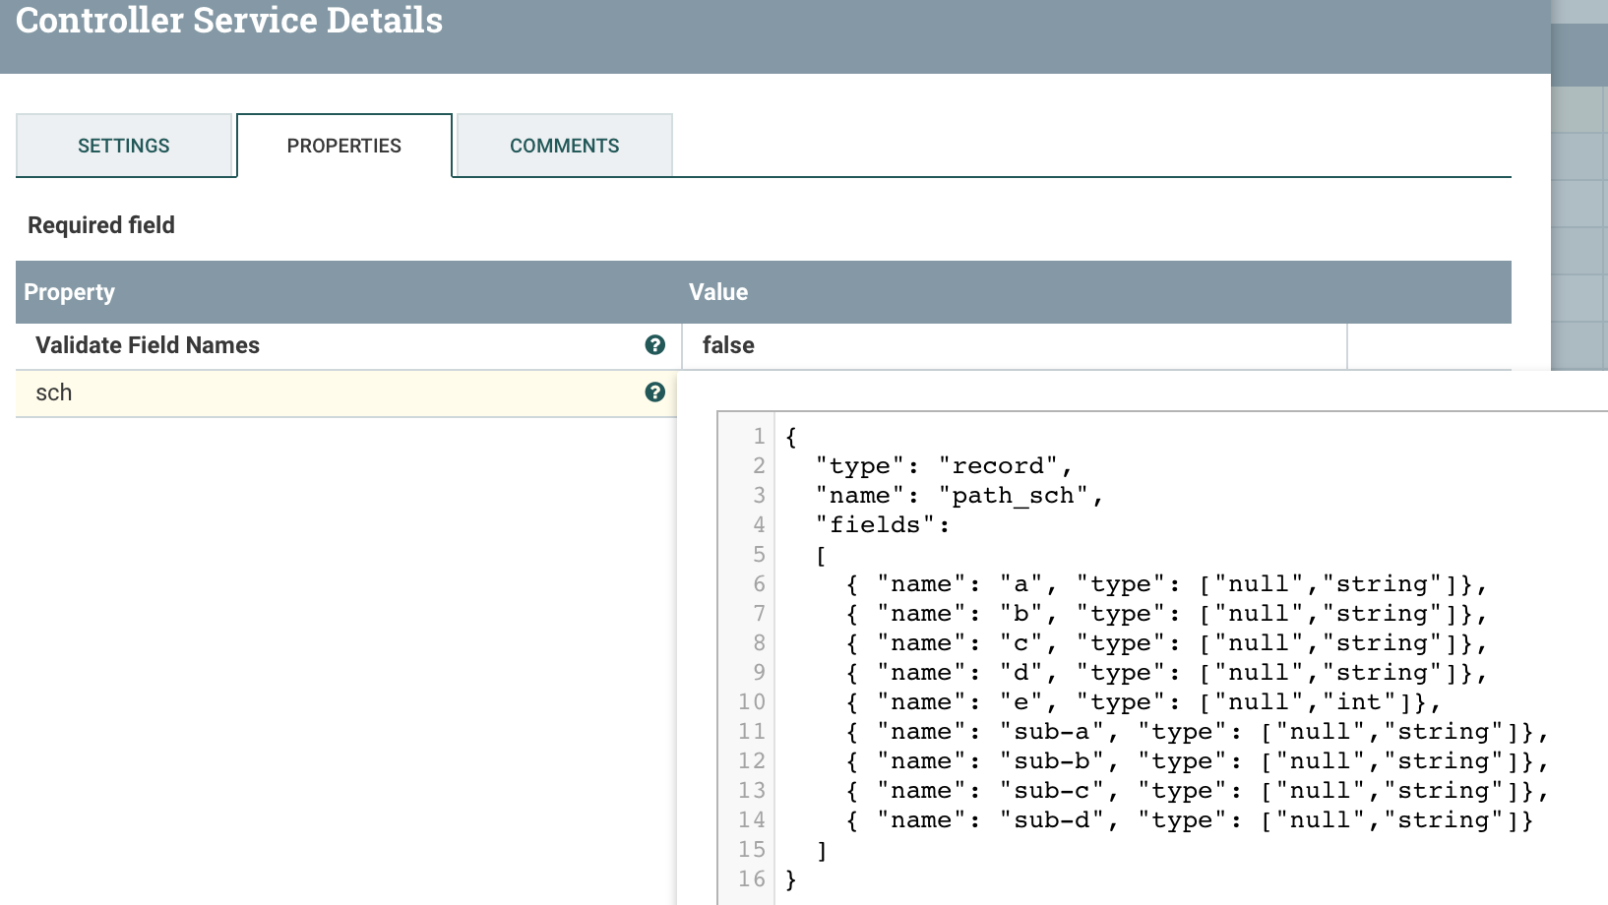Click the line defining field "a"
This screenshot has width=1608, height=905.
(x=1166, y=584)
